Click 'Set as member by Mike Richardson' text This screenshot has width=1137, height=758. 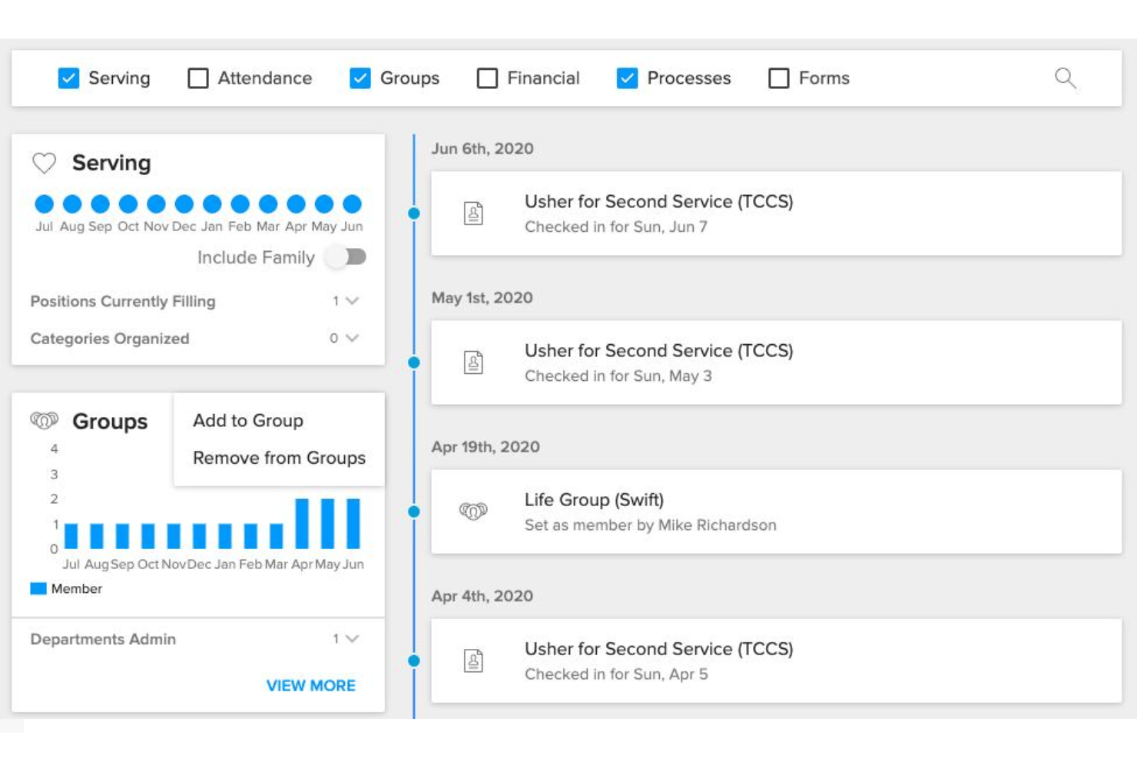tap(650, 525)
